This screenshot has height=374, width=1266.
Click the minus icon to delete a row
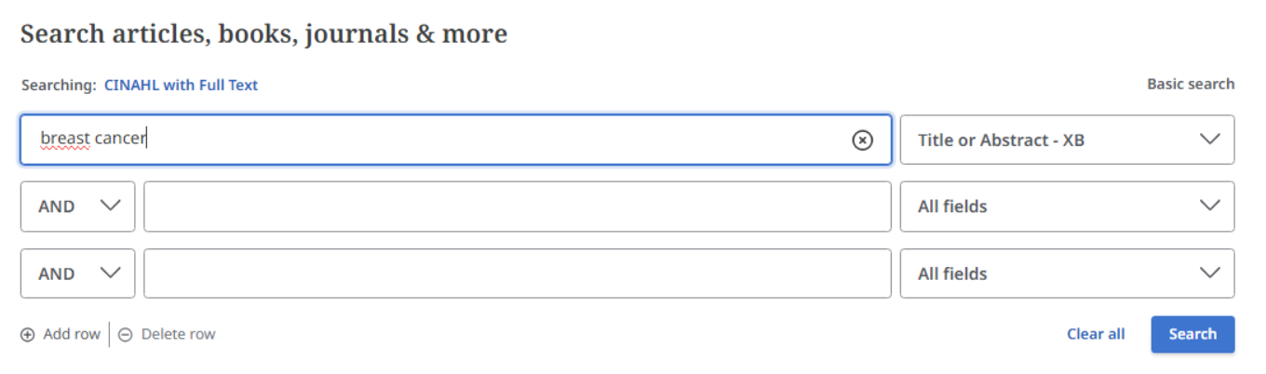125,335
